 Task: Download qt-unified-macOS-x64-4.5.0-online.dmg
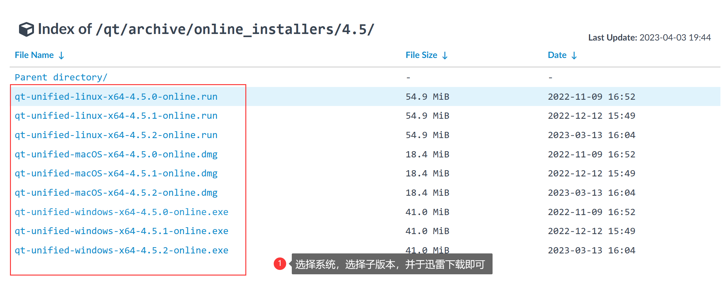pos(116,154)
